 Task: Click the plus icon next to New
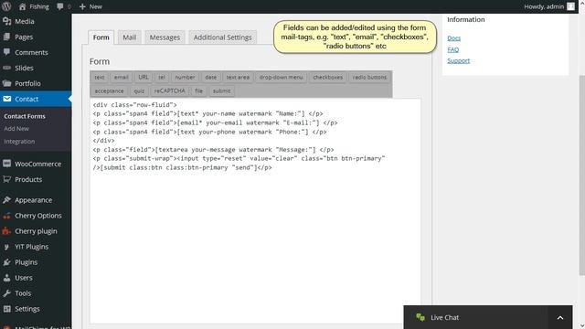(x=82, y=6)
